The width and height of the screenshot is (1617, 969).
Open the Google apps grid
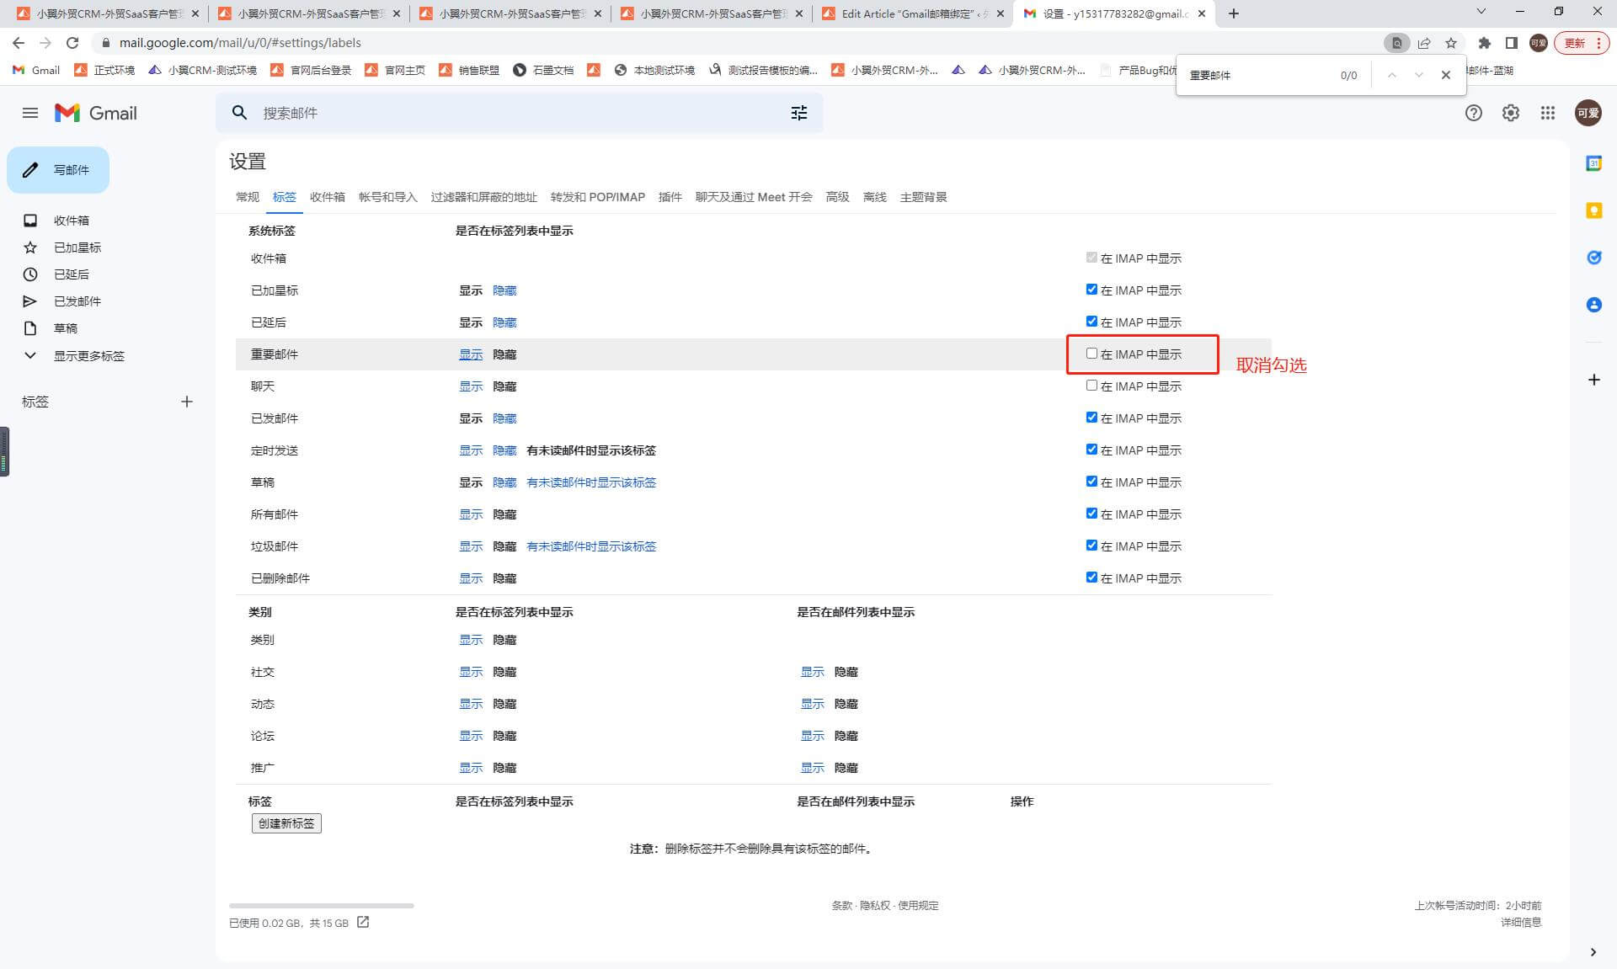[1547, 113]
